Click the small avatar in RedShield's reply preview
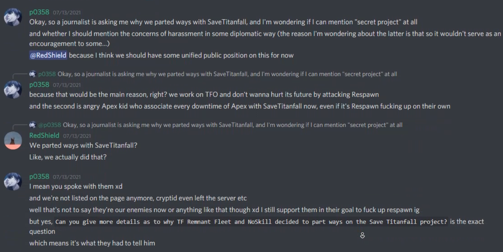This screenshot has height=252, width=503. pos(33,125)
